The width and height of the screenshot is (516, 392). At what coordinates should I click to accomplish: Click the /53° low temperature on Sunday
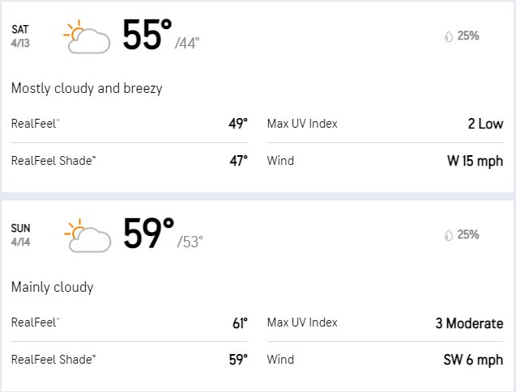point(190,242)
